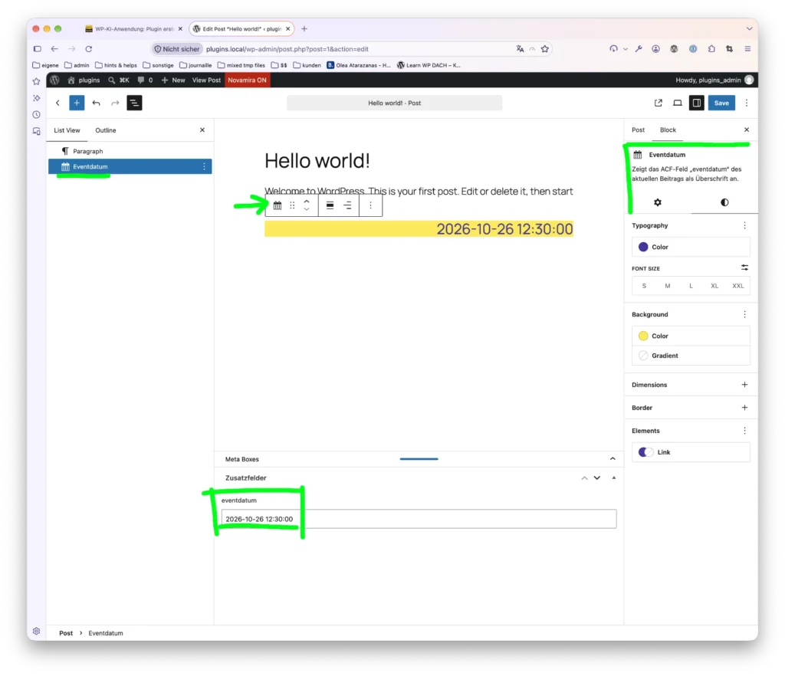Open the plugins site menu in admin bar
Viewport: 785px width, 676px height.
tap(84, 80)
